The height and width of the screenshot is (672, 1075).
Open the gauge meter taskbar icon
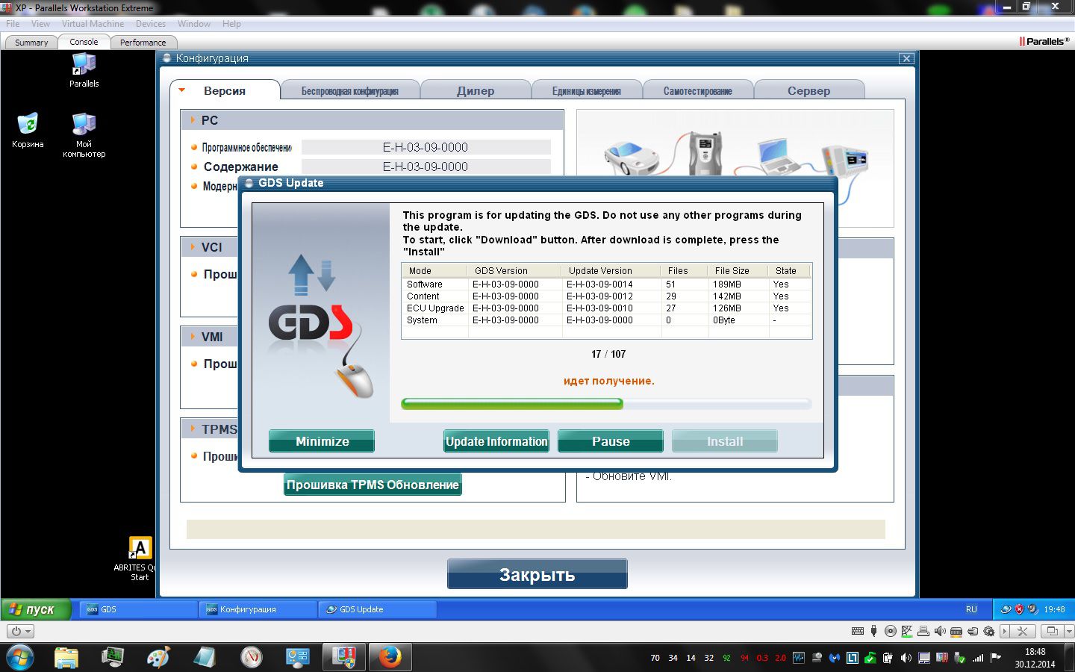pos(252,658)
